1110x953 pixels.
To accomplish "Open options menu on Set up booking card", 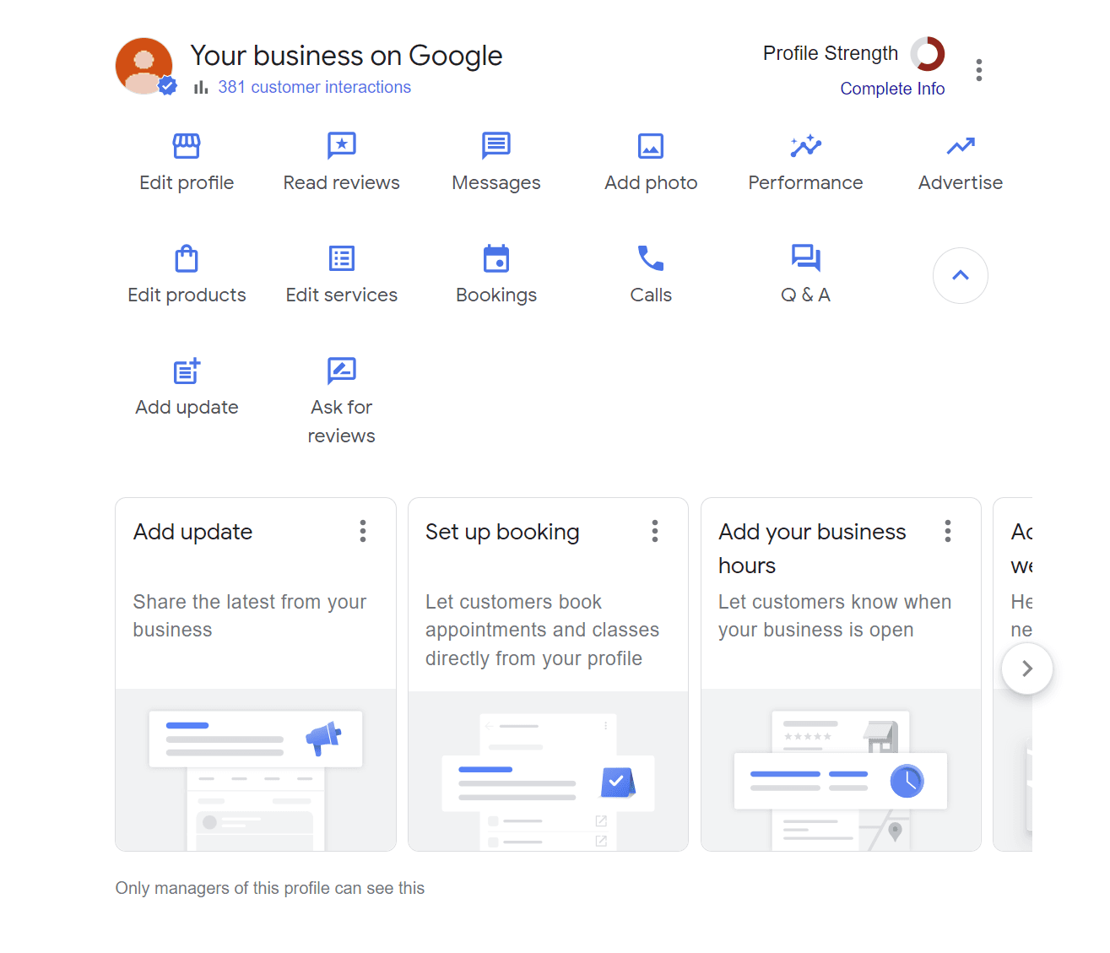I will [x=655, y=531].
